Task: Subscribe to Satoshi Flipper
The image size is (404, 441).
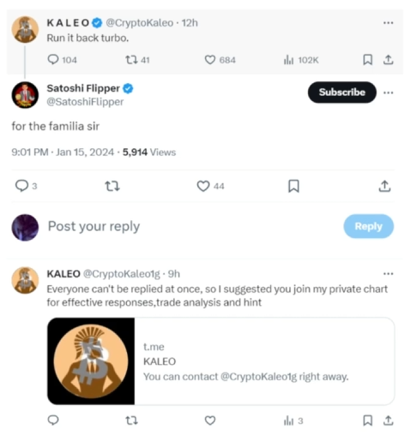Action: (x=342, y=92)
